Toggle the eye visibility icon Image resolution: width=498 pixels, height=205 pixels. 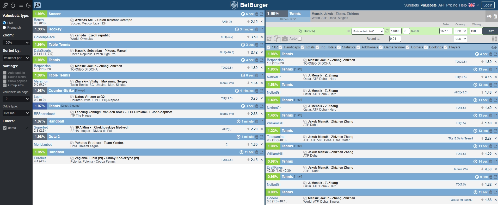[x=494, y=47]
